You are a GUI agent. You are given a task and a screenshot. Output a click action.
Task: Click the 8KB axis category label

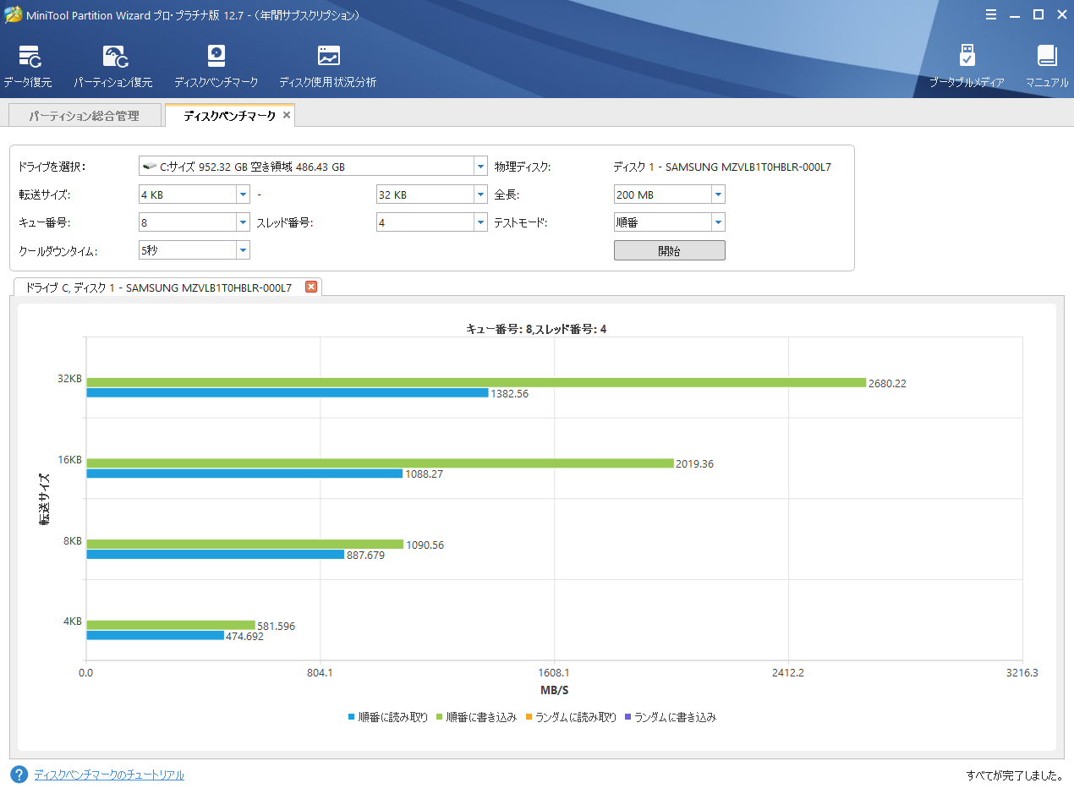(73, 540)
